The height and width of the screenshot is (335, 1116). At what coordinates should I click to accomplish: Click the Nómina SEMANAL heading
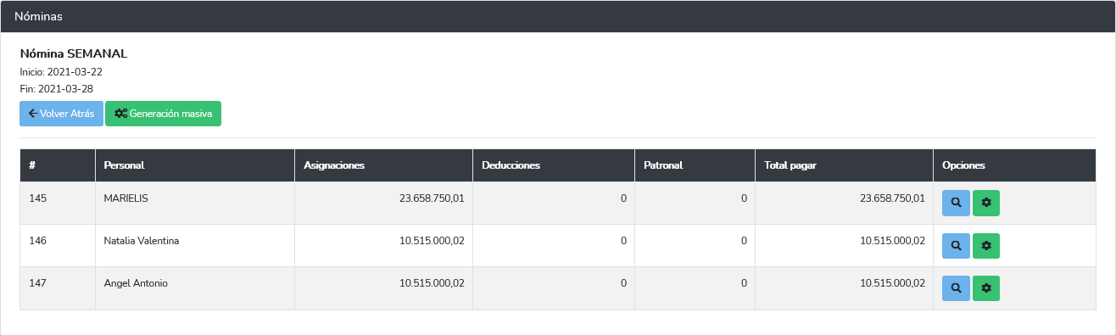(74, 53)
